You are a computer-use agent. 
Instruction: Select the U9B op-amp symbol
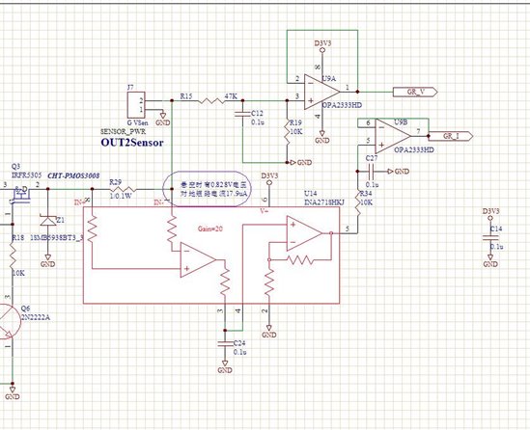tap(393, 136)
